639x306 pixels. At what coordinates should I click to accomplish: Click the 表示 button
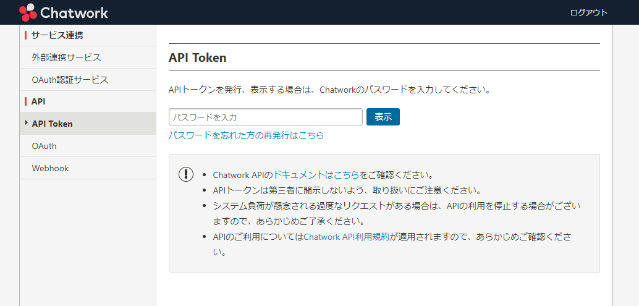coord(383,117)
